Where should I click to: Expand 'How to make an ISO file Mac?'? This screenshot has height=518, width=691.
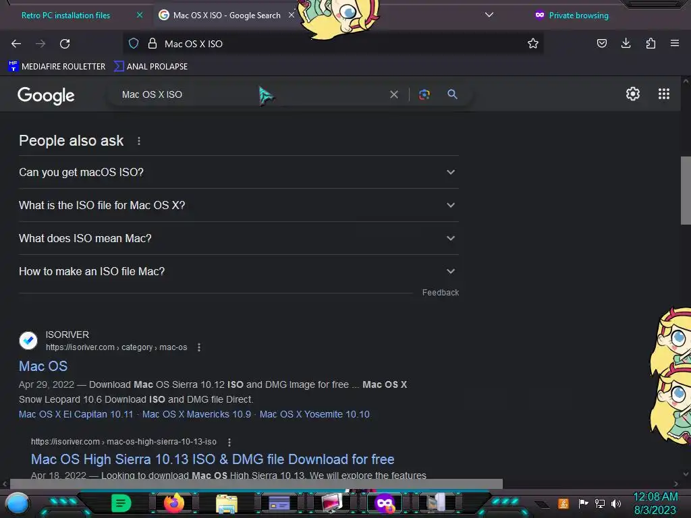coord(238,271)
